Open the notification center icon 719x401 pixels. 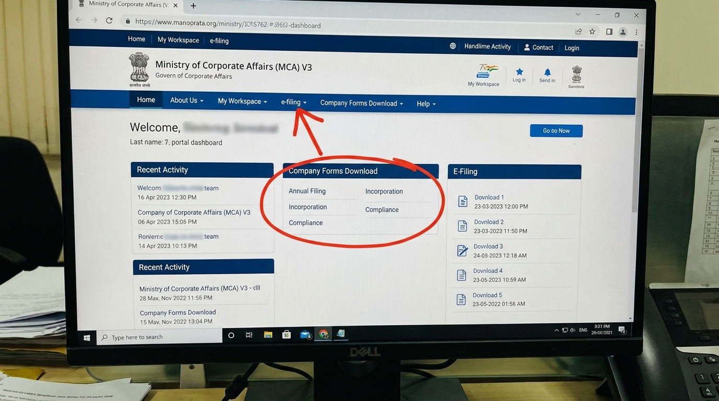[x=622, y=330]
